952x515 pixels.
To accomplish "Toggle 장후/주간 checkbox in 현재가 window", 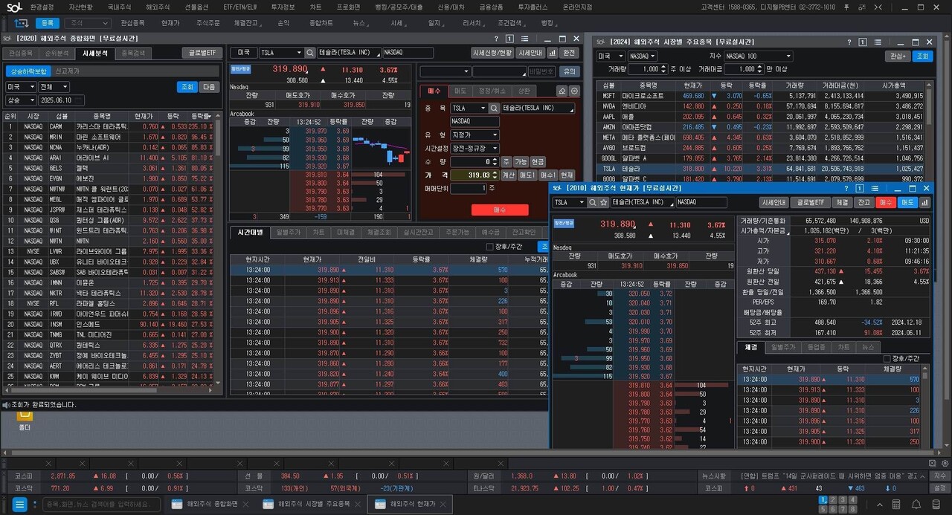I will [x=887, y=359].
